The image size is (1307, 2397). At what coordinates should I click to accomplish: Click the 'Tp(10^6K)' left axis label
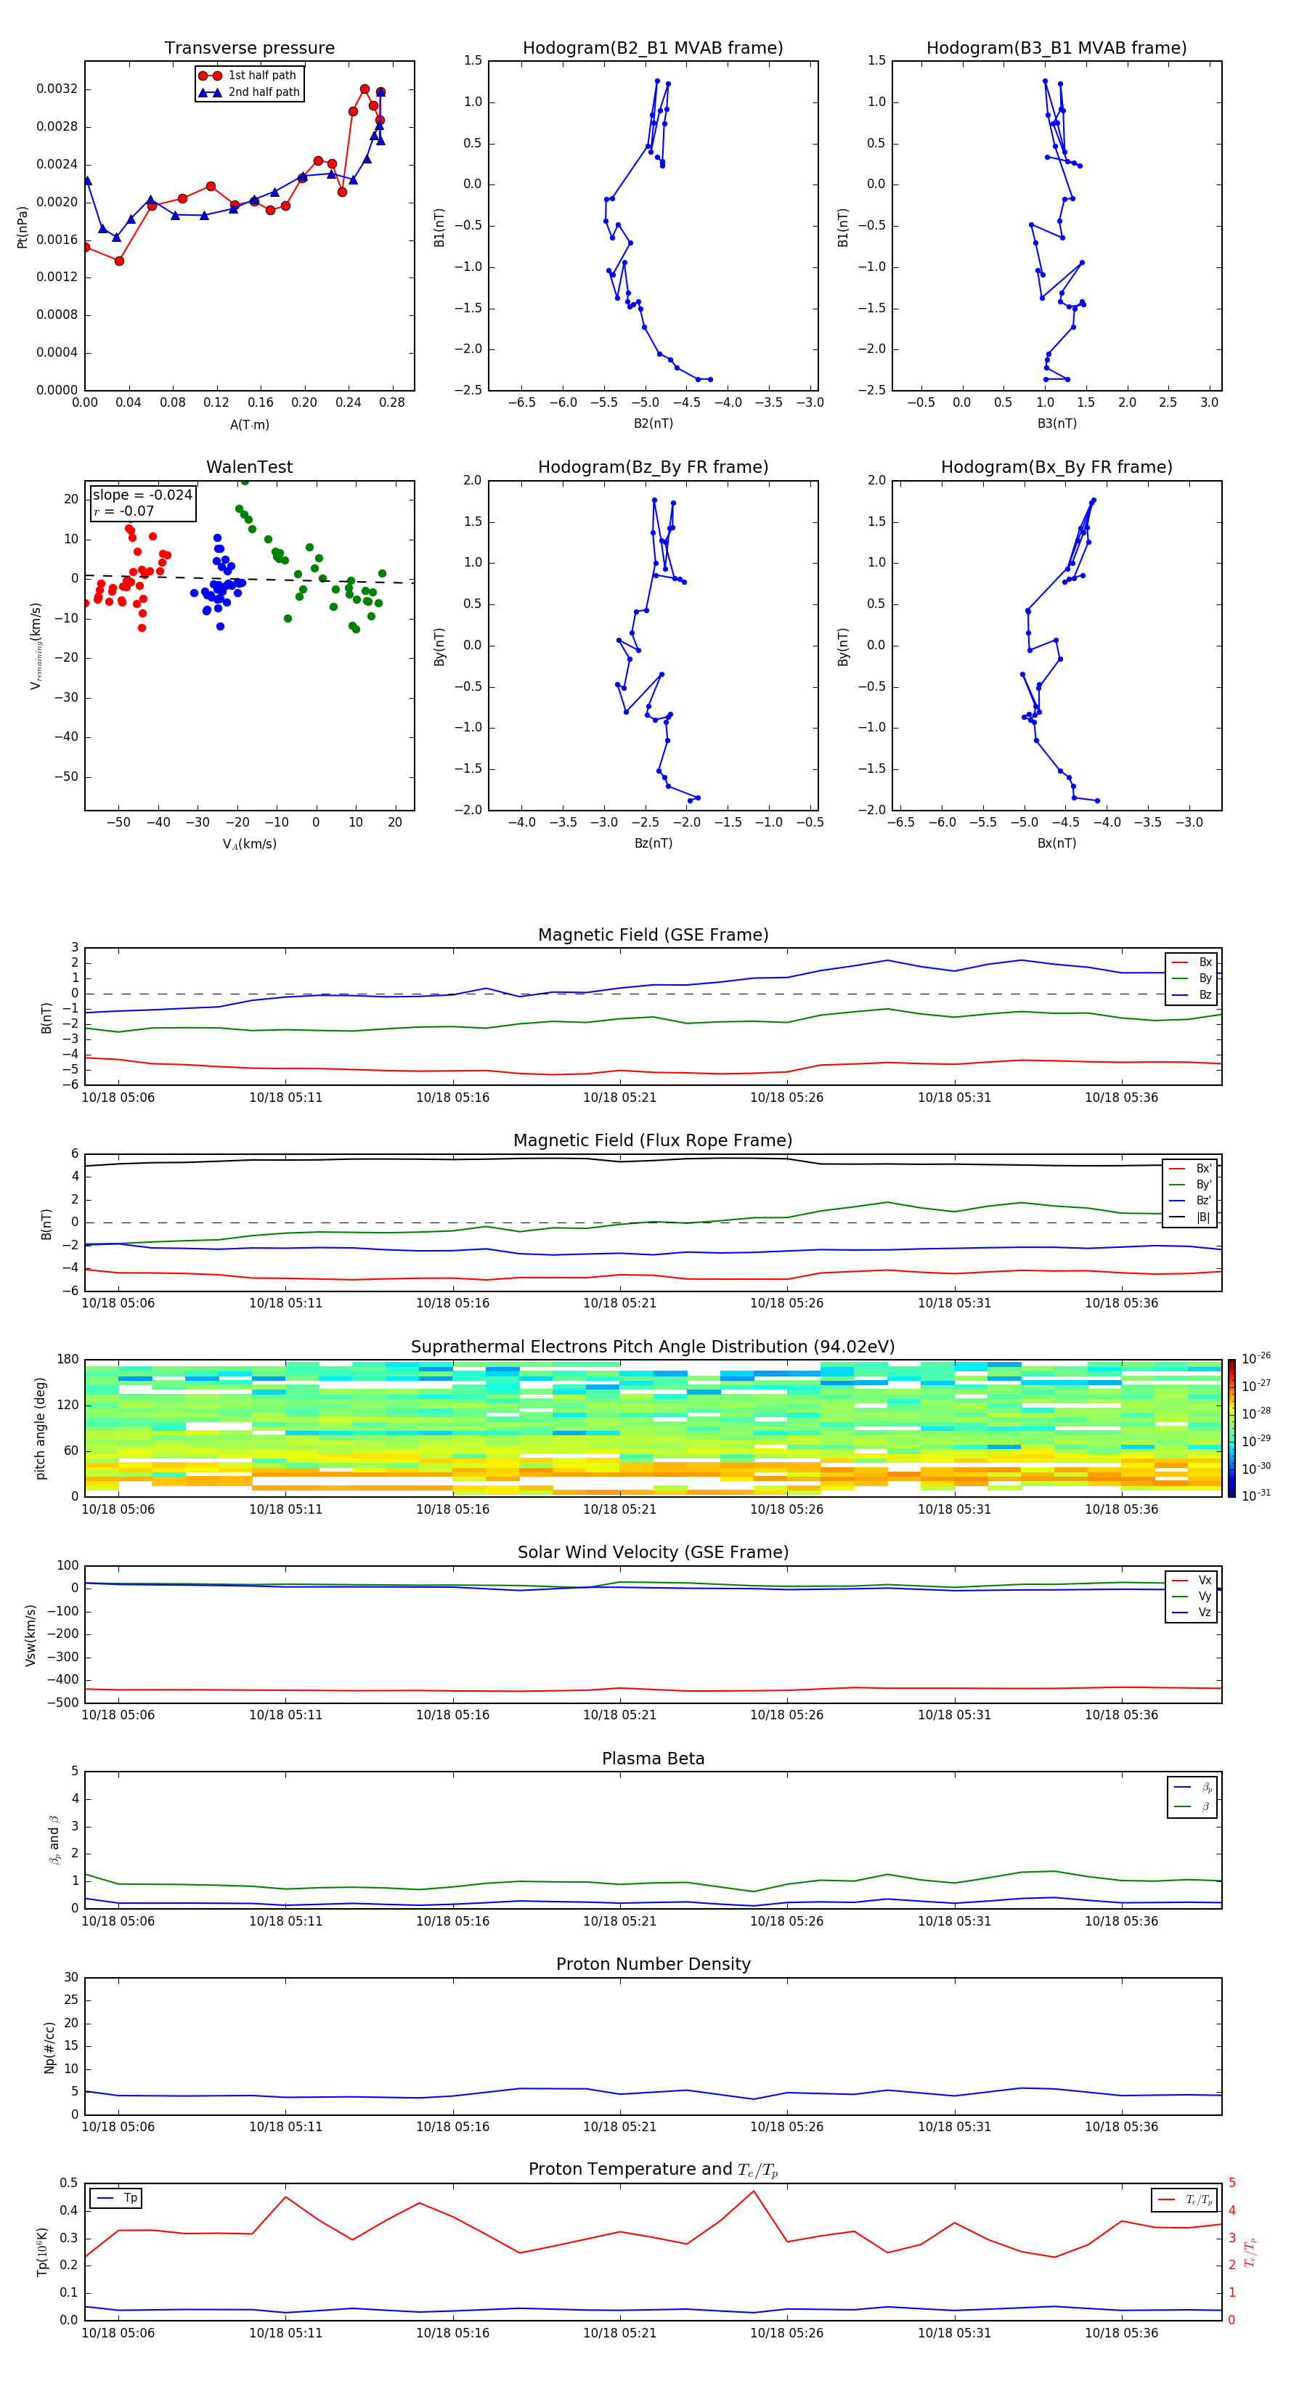coord(42,2252)
